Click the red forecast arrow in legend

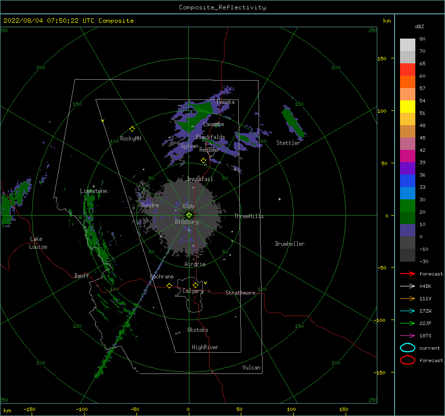click(x=407, y=274)
